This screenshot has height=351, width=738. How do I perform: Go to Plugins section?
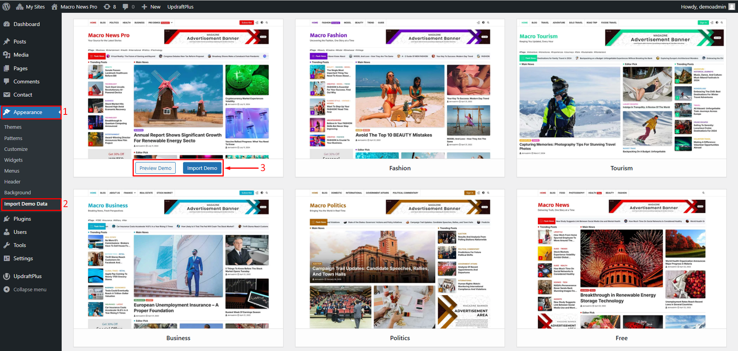click(x=22, y=219)
